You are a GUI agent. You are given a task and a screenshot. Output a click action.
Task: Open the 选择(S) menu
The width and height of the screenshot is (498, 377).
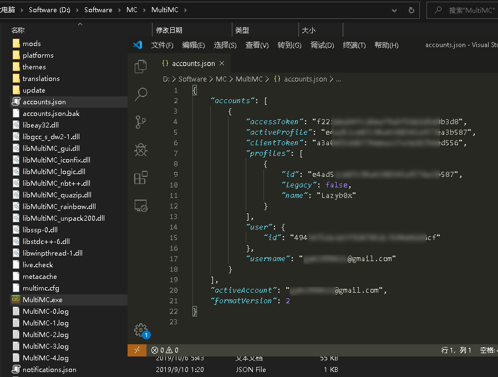pyautogui.click(x=225, y=45)
